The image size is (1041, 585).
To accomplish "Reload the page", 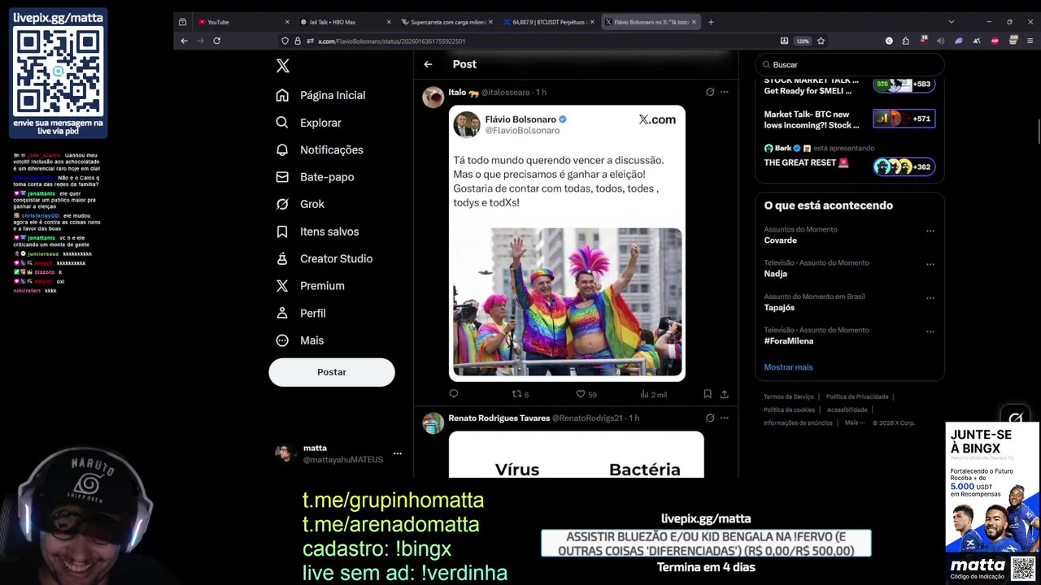I will (x=217, y=41).
